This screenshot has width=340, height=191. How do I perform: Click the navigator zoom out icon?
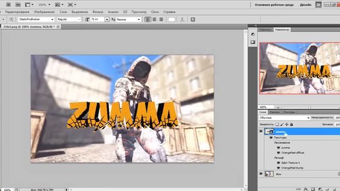pyautogui.click(x=278, y=107)
